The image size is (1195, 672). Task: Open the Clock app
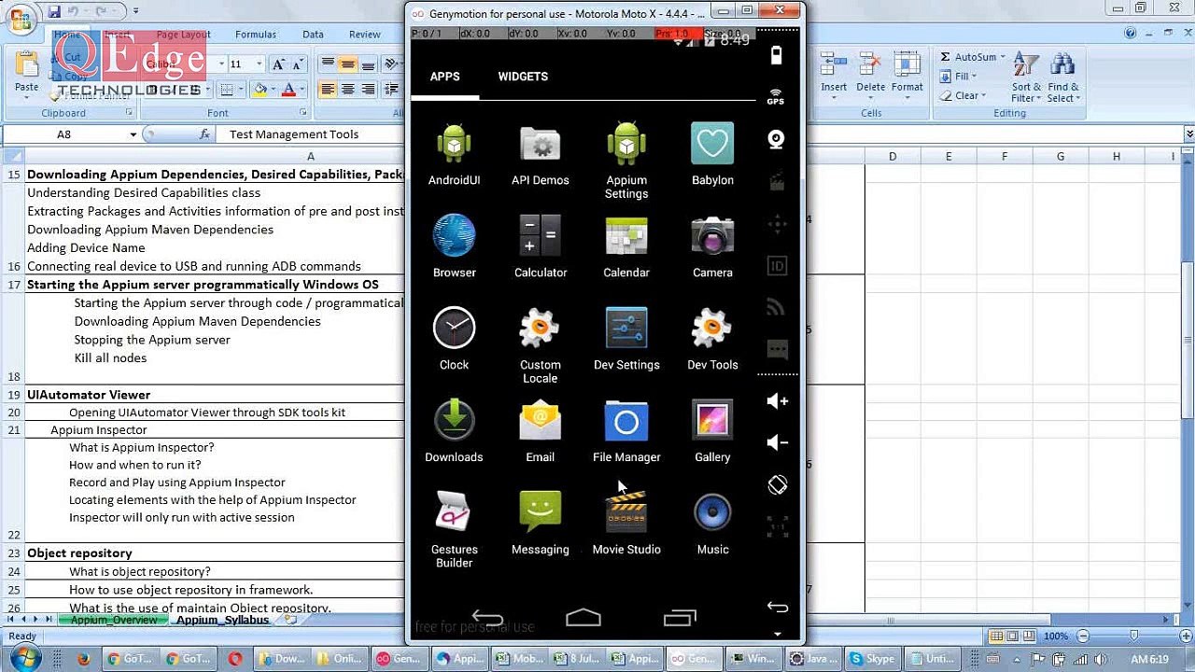pyautogui.click(x=454, y=339)
